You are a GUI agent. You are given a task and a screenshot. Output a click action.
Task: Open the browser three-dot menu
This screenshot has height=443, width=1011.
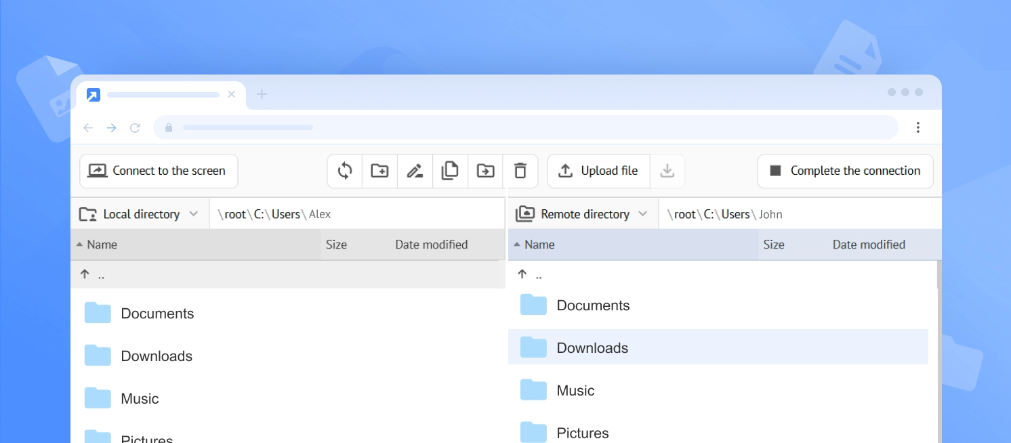(918, 127)
